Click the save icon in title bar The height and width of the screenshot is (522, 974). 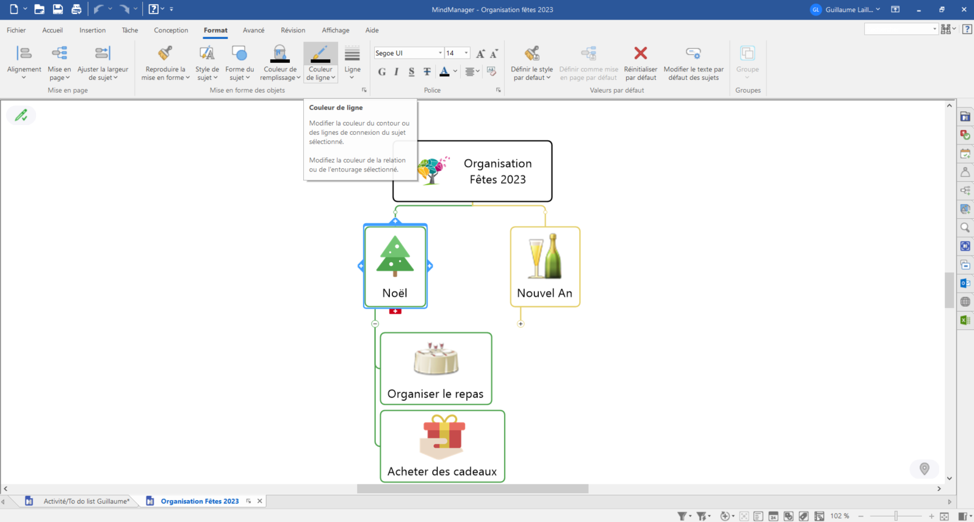(57, 9)
